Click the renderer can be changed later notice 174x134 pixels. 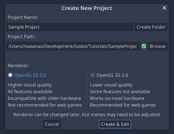[87, 115]
